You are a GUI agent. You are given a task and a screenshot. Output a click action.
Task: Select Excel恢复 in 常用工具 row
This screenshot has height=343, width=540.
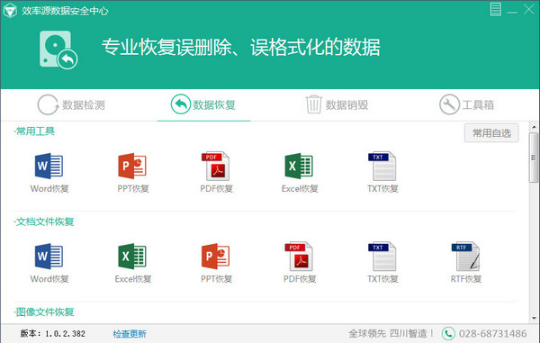tap(300, 173)
